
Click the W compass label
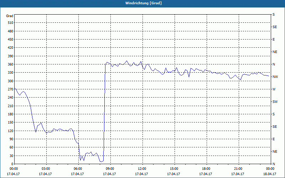[274, 89]
